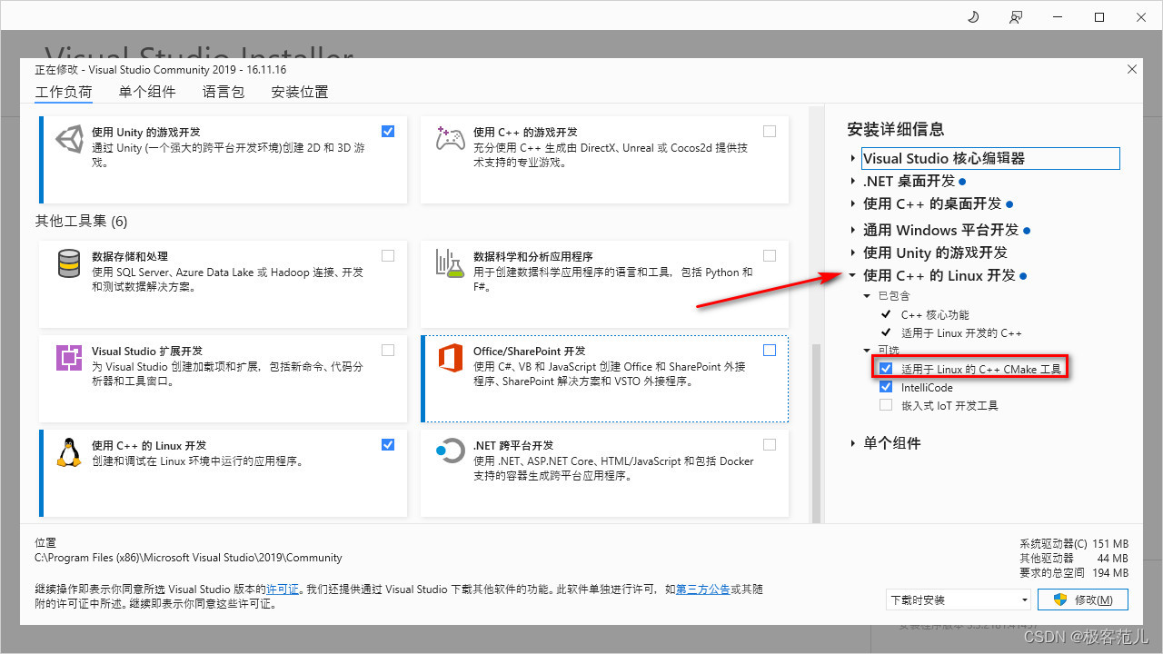Click the 修改 modify button
1163x654 pixels.
click(1083, 599)
